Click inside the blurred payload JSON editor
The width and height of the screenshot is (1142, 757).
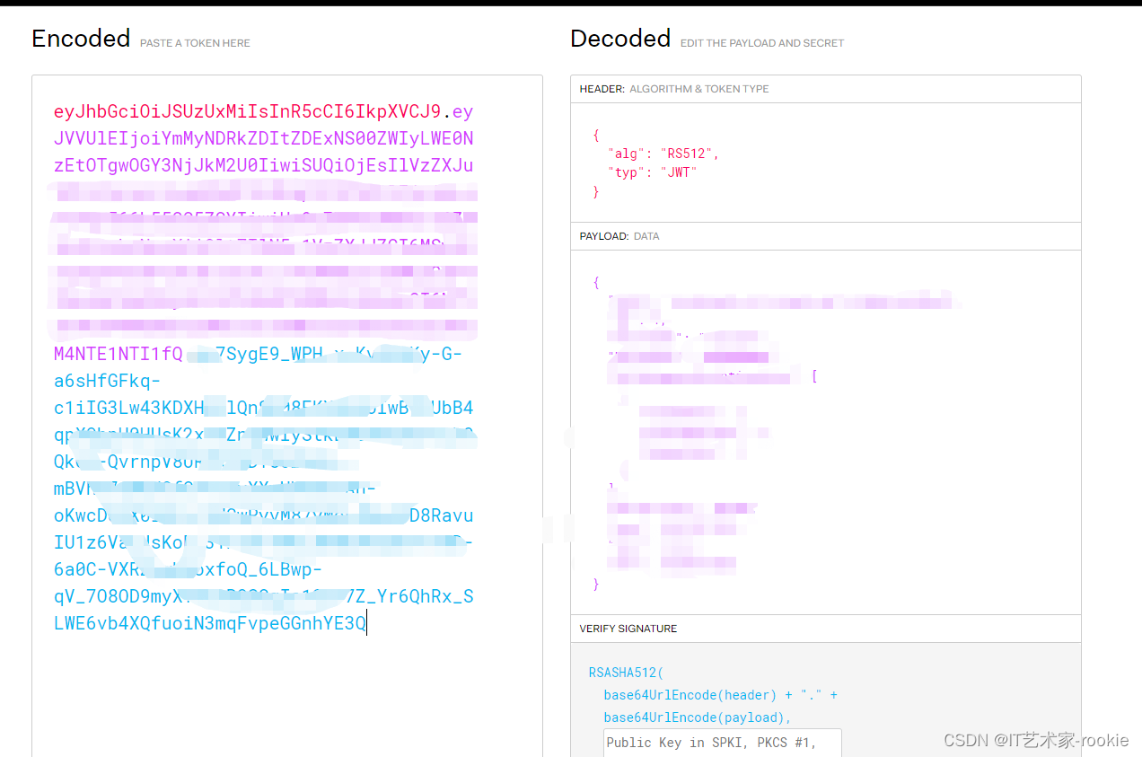tap(825, 432)
